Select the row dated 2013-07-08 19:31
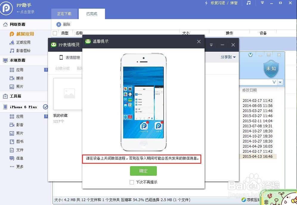Screen dimensions: 297x205 click(258, 126)
